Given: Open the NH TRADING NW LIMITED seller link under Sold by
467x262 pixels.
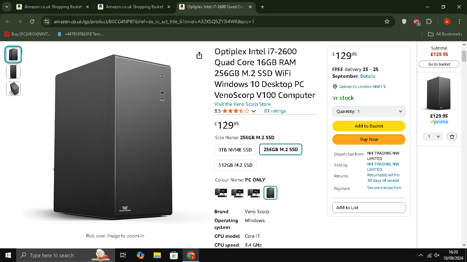Looking at the screenshot, I should point(383,167).
